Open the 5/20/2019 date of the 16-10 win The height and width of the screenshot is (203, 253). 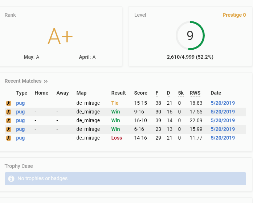point(223,120)
